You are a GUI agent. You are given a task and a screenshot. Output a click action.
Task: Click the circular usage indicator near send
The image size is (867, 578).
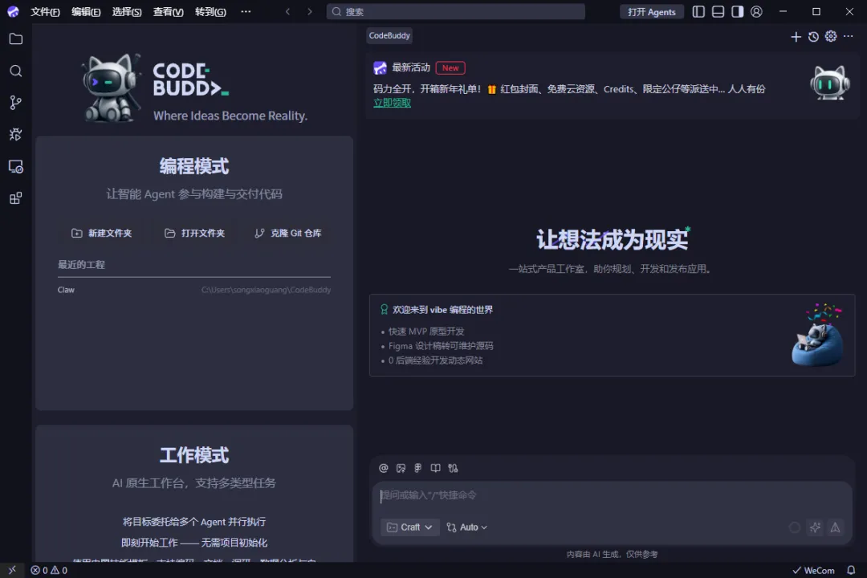pos(795,527)
